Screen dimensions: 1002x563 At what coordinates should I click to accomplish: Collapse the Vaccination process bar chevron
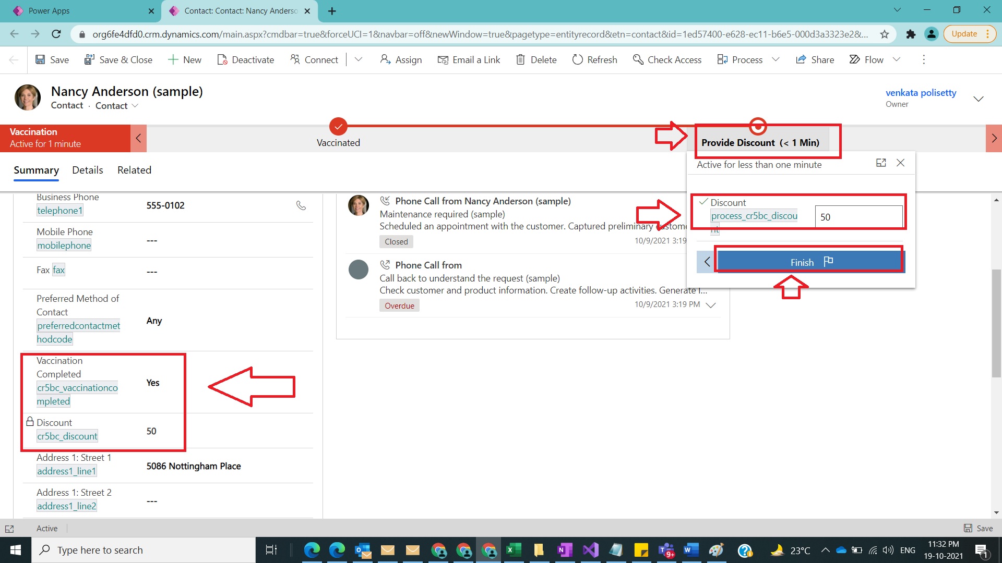click(x=138, y=138)
